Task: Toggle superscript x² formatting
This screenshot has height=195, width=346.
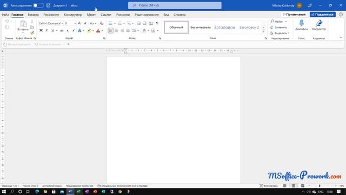Action: pos(74,30)
